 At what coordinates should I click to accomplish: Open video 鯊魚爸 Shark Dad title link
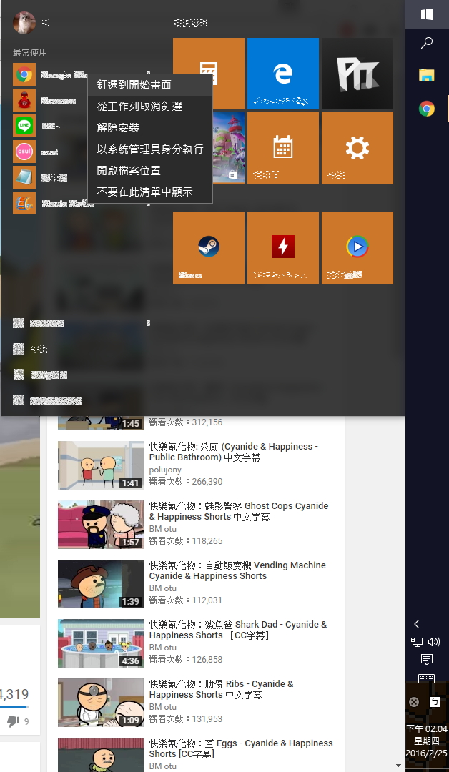tap(238, 630)
